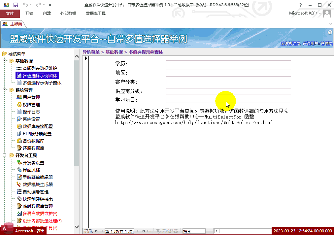This screenshot has width=334, height=235.
Task: Click the 基础数据 breadcrumb link
Action: 114,52
